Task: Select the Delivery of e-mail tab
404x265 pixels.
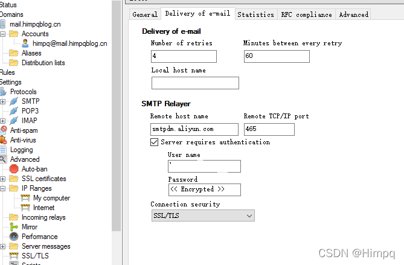Action: (197, 13)
